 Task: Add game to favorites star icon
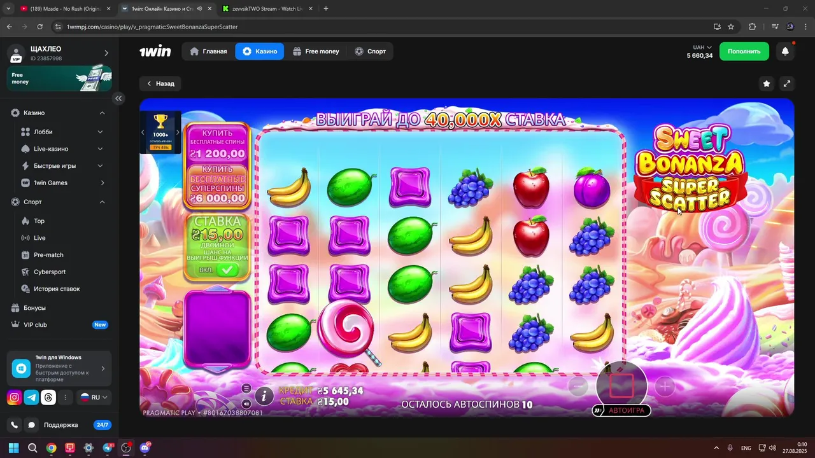767,83
